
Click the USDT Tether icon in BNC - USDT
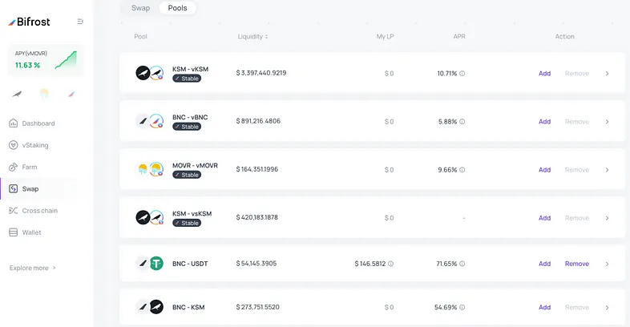156,264
